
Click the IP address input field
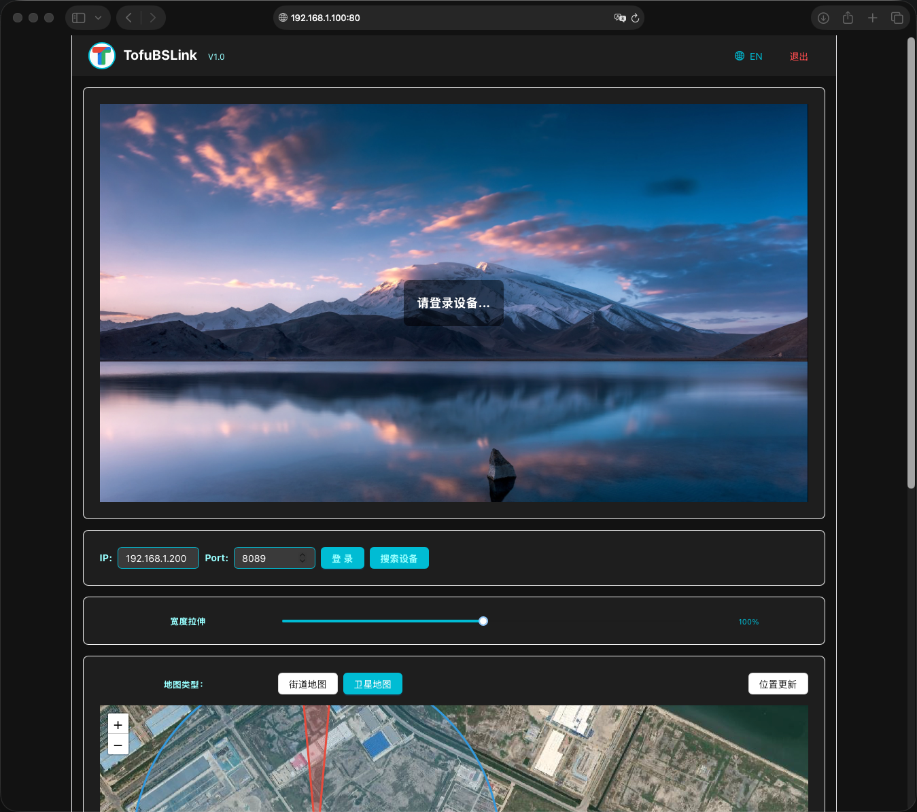tap(158, 558)
